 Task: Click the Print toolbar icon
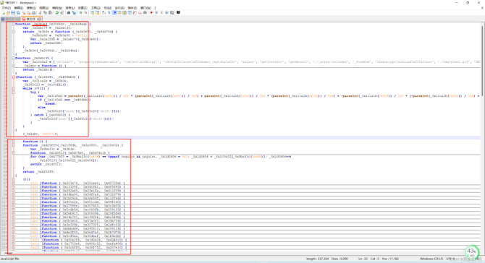coord(33,13)
